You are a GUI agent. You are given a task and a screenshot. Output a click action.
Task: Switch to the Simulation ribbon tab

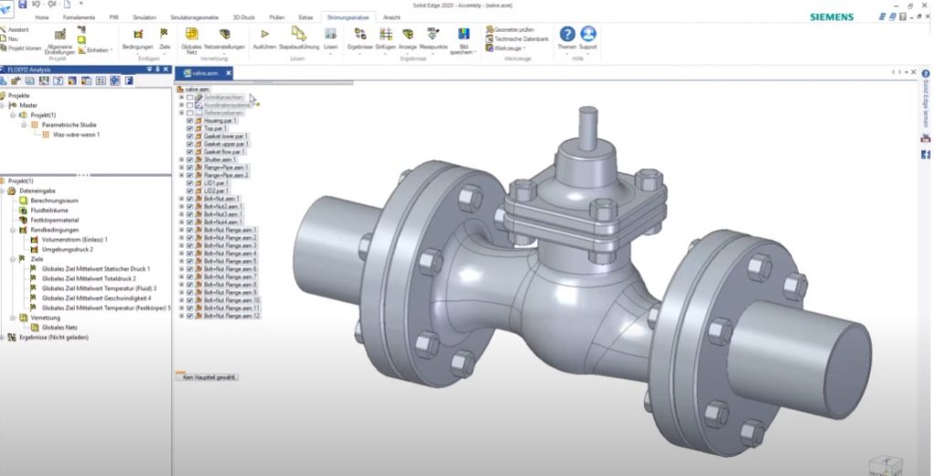[x=147, y=16]
